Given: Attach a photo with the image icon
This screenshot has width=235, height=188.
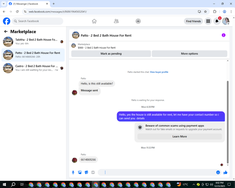Looking at the screenshot, I should [x=80, y=172].
